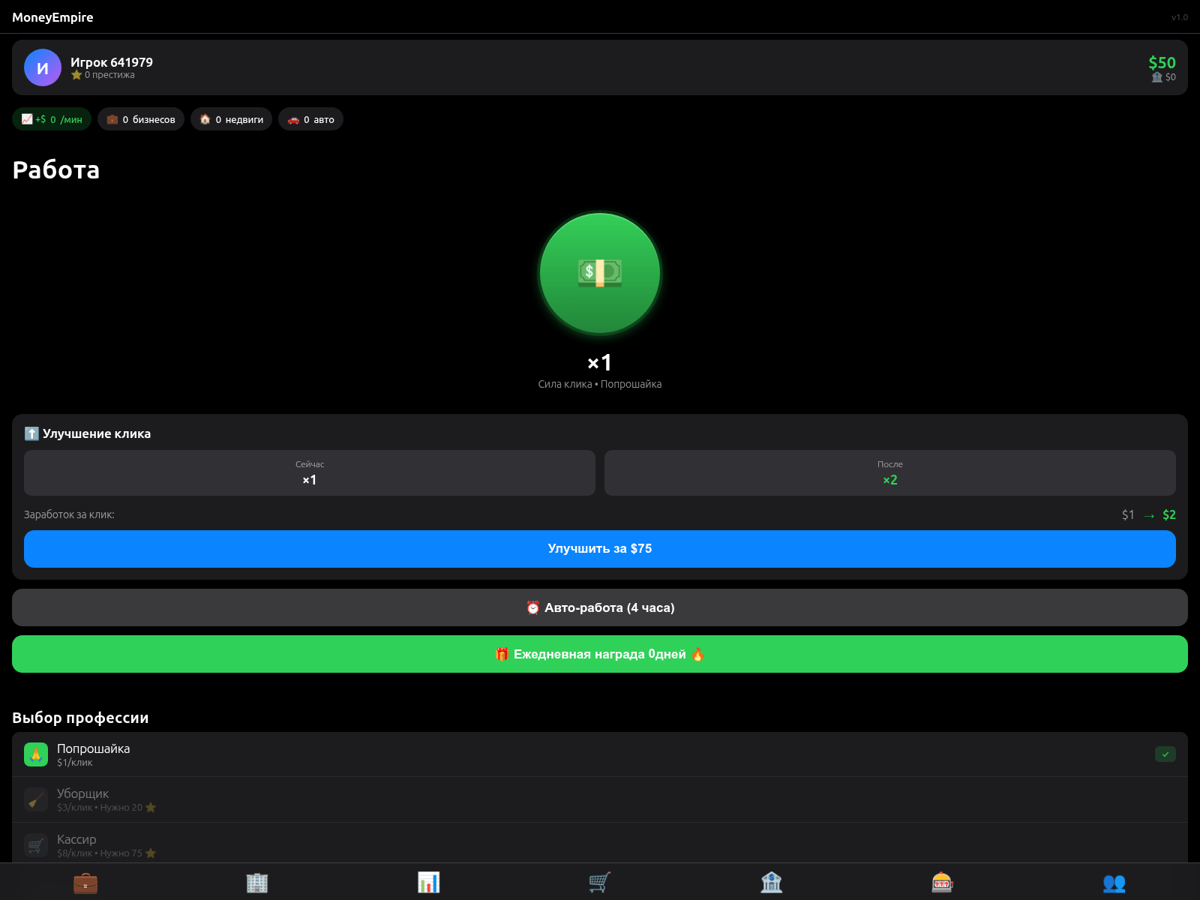Click the Работа heading
Image resolution: width=1200 pixels, height=900 pixels.
[56, 170]
